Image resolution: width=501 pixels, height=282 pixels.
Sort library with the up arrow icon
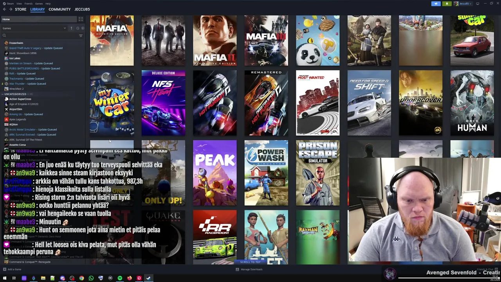coord(71,28)
